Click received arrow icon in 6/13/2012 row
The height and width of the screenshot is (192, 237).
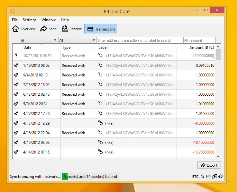pyautogui.click(x=100, y=94)
